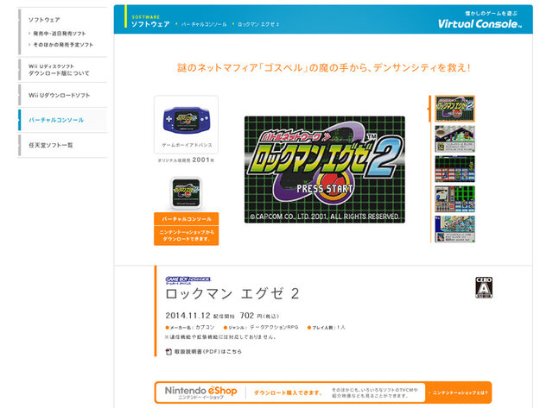Click the CERO A rating icon
The width and height of the screenshot is (553, 408).
485,288
